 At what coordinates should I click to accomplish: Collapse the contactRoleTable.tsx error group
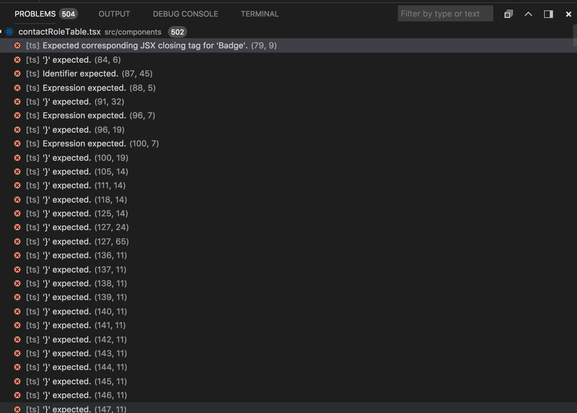(x=1, y=32)
